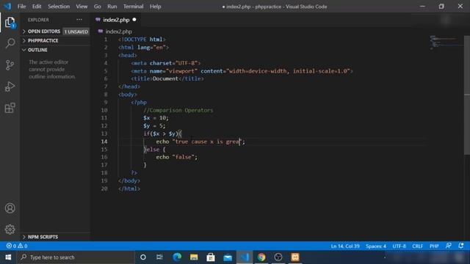
Task: Click the Cortana circle icon on taskbar
Action: (x=143, y=257)
